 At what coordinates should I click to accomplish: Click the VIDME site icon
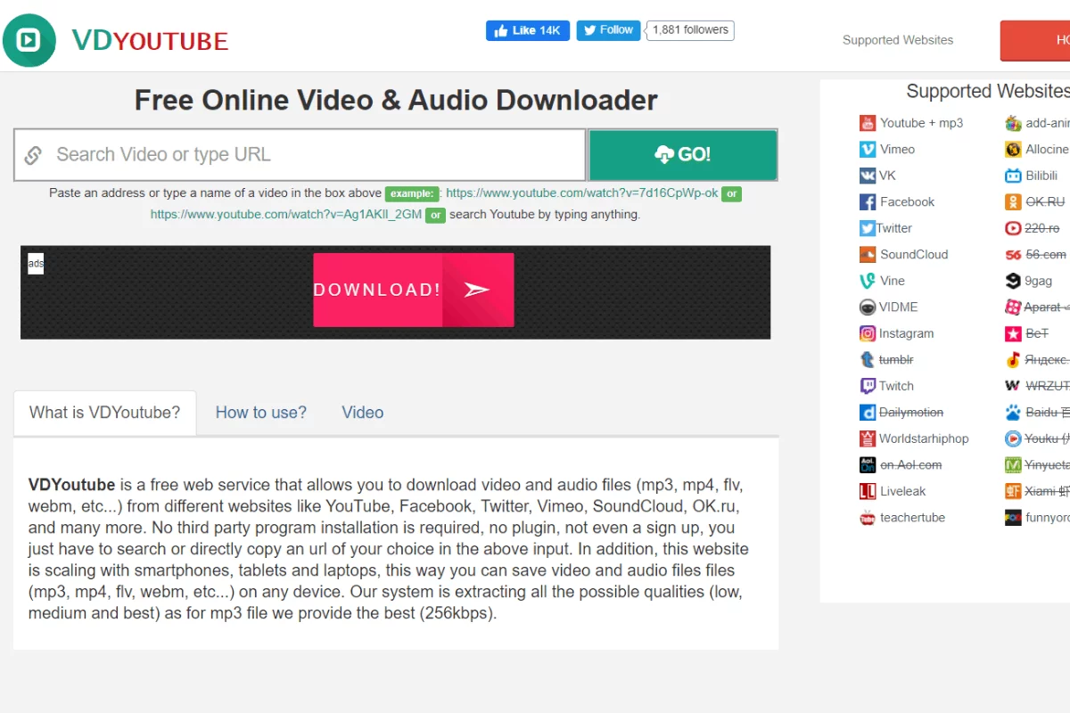coord(868,307)
